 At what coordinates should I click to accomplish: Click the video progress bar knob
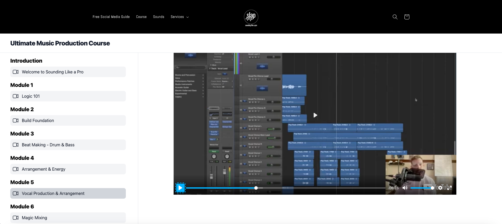[x=256, y=188]
